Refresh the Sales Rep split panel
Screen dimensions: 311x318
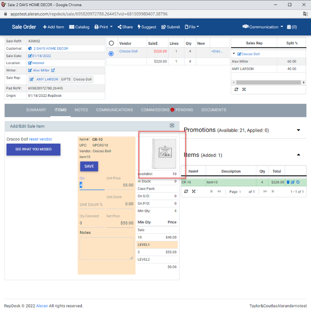tap(236, 90)
